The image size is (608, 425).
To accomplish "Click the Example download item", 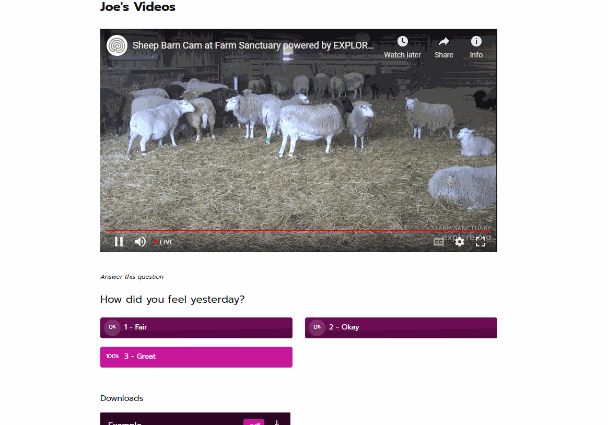I will pos(195,419).
